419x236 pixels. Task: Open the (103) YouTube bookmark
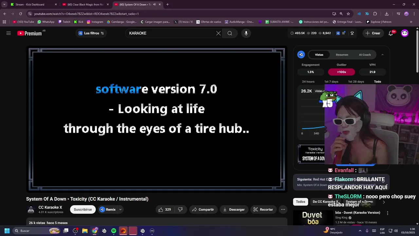(23, 22)
